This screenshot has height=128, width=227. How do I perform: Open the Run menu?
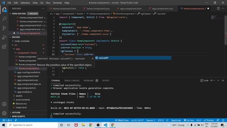pyautogui.click(x=48, y=3)
